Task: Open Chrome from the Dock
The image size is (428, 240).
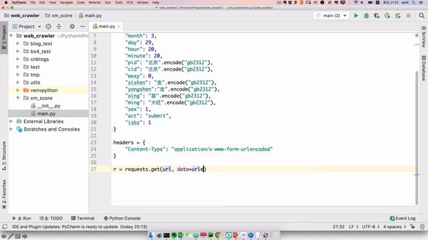Action: (218, 235)
